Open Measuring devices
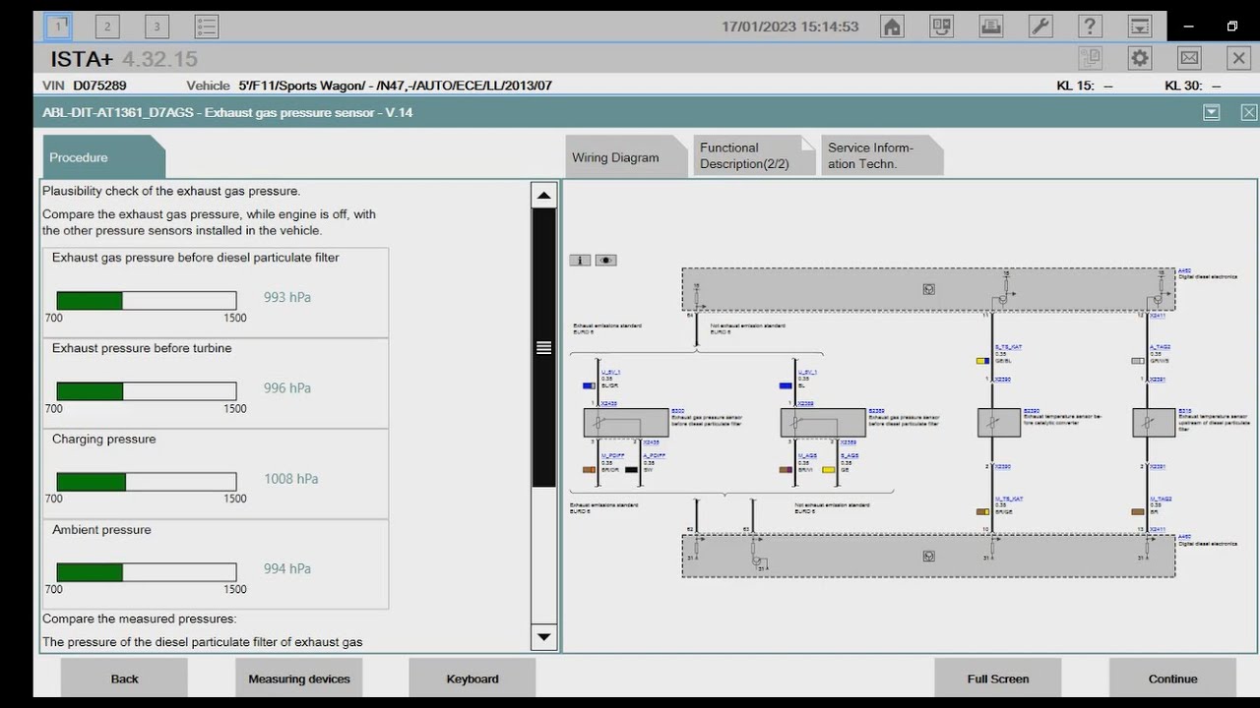This screenshot has width=1260, height=708. (x=299, y=678)
